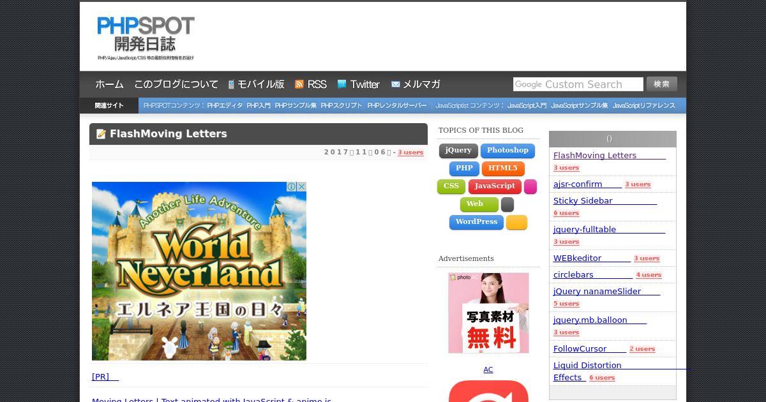Open the jQuery nanameSlider entry
Viewport: 766px width, 402px height.
coord(606,291)
